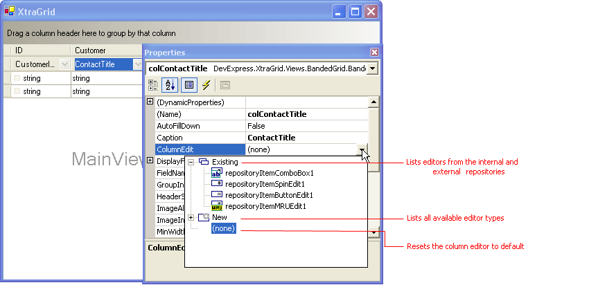The height and width of the screenshot is (285, 589).
Task: Choose repositoryItemComboBox1 from the list
Action: (269, 173)
